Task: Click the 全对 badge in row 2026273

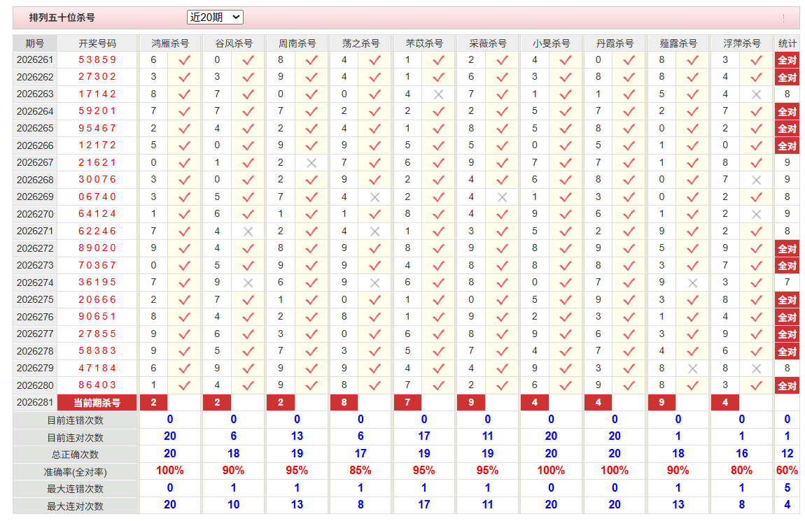Action: (787, 266)
